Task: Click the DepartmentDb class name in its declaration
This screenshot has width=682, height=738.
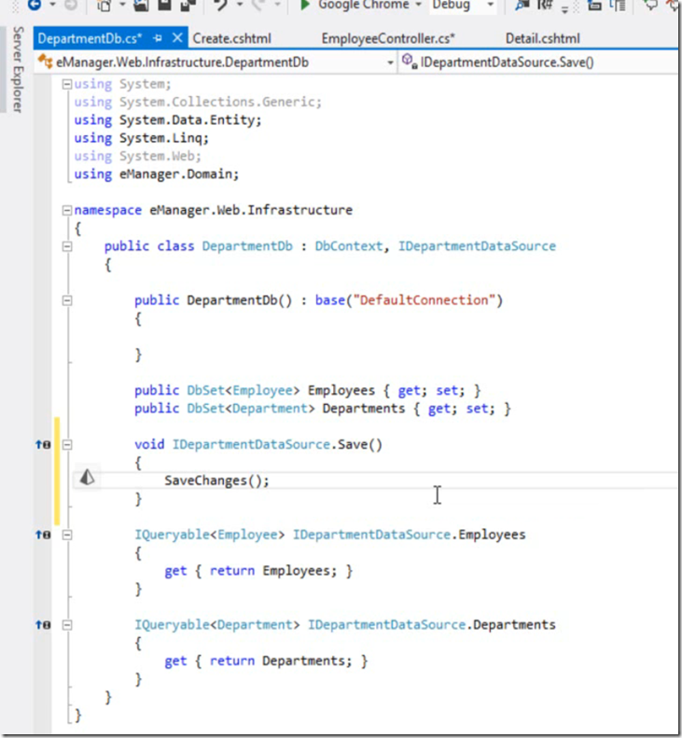Action: click(247, 246)
